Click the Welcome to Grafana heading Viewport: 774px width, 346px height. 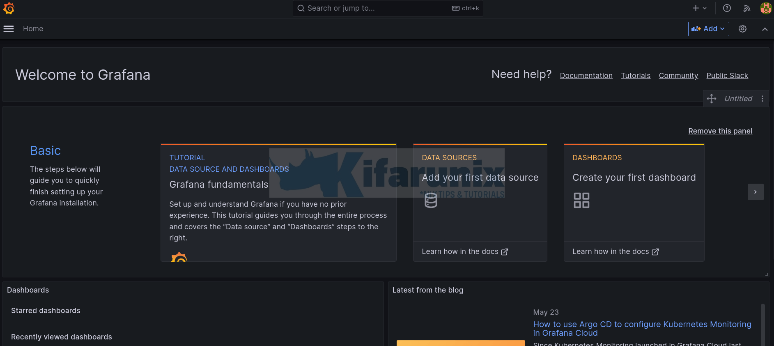click(83, 75)
